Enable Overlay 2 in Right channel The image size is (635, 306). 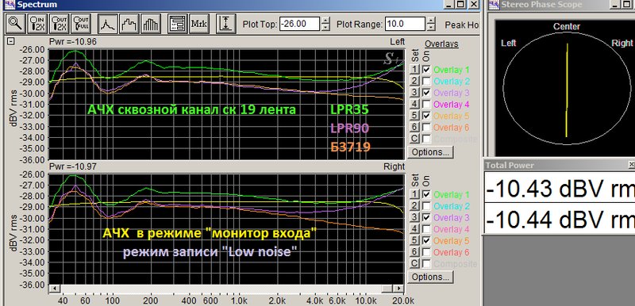(x=426, y=206)
